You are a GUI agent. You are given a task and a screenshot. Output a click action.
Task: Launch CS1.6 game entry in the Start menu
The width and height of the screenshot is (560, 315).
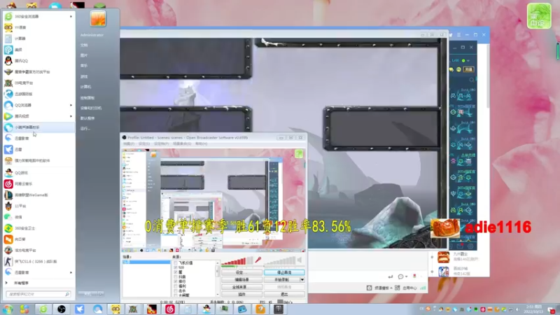coord(38,261)
